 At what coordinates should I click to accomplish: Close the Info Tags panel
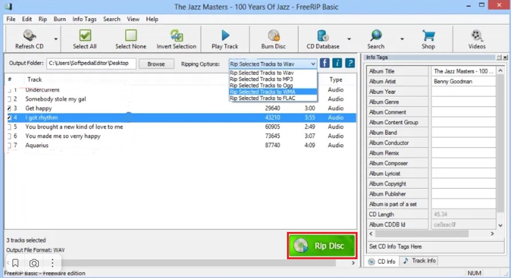pos(505,57)
